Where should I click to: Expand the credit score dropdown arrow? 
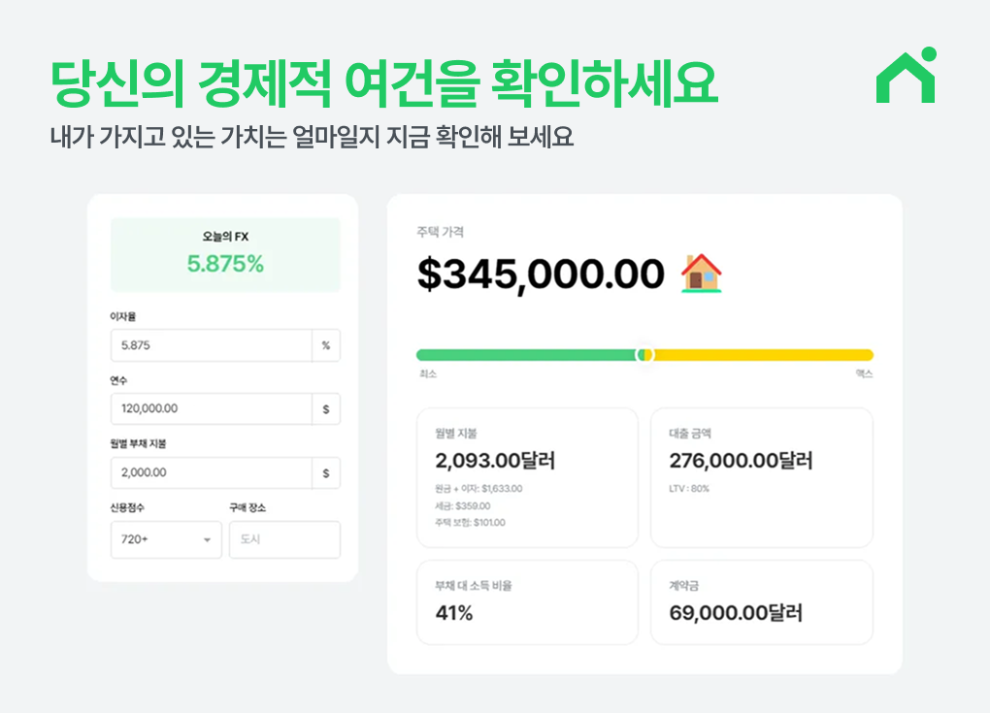click(207, 540)
